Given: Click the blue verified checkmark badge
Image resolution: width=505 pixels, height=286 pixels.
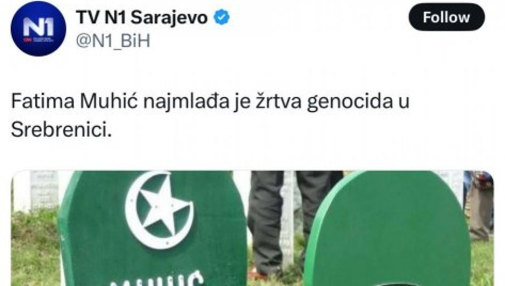Looking at the screenshot, I should (x=222, y=17).
